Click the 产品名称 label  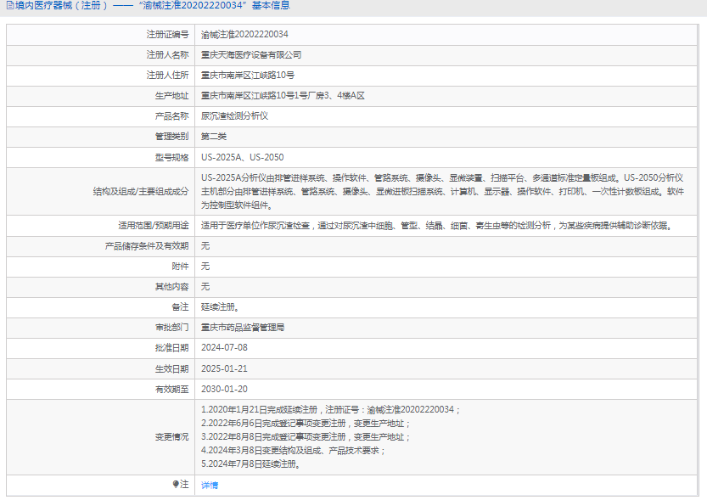pyautogui.click(x=171, y=116)
